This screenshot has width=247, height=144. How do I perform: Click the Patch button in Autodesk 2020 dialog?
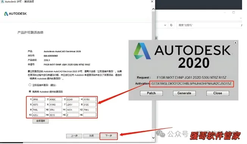click(152, 93)
